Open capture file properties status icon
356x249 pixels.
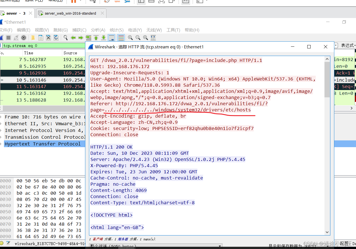pyautogui.click(x=8, y=243)
